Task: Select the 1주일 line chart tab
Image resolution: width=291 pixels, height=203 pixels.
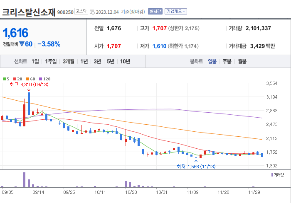Action: pyautogui.click(x=51, y=61)
